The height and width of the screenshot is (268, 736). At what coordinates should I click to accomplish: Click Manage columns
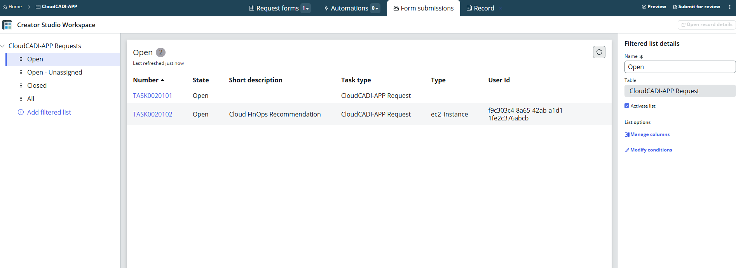647,134
